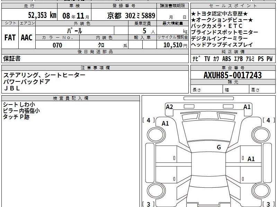Screen dimensions: 277x207
Task: Select the JBL note
Action: [x=12, y=88]
